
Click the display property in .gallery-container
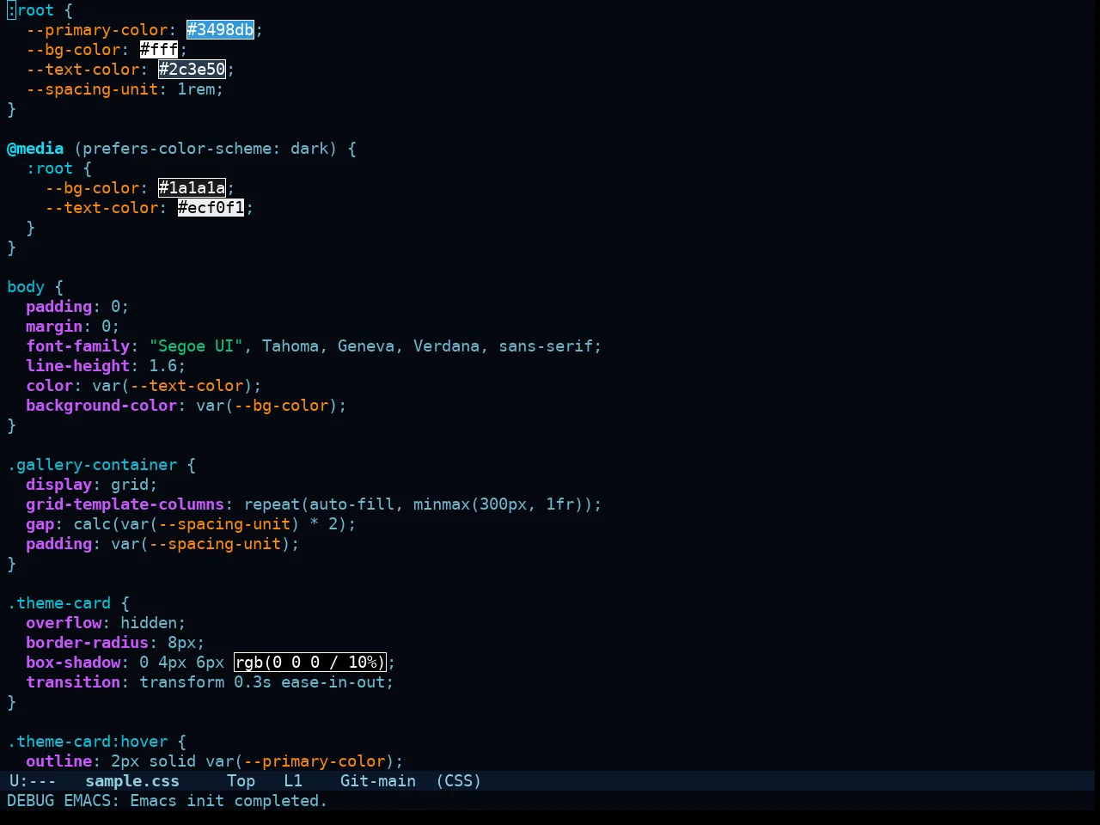point(58,485)
